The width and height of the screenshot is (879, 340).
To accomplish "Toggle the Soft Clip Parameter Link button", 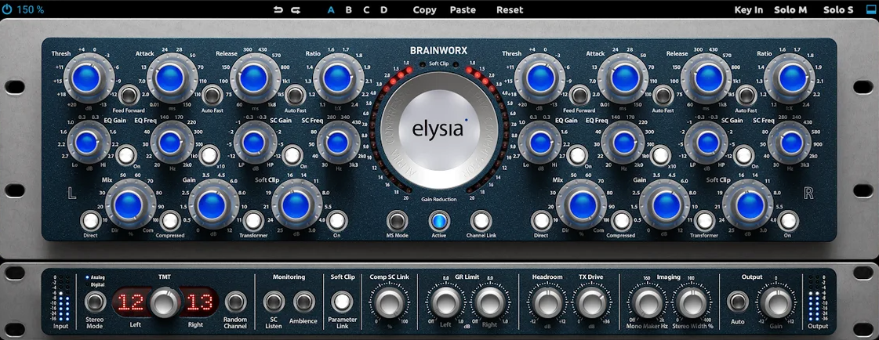I will 342,302.
